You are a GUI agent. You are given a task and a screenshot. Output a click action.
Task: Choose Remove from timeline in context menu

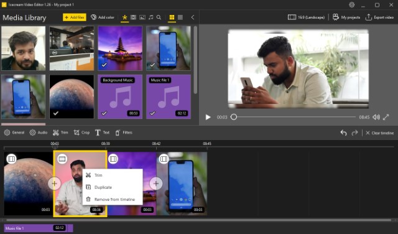[x=113, y=199]
